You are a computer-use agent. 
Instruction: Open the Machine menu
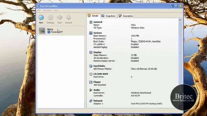(47, 11)
